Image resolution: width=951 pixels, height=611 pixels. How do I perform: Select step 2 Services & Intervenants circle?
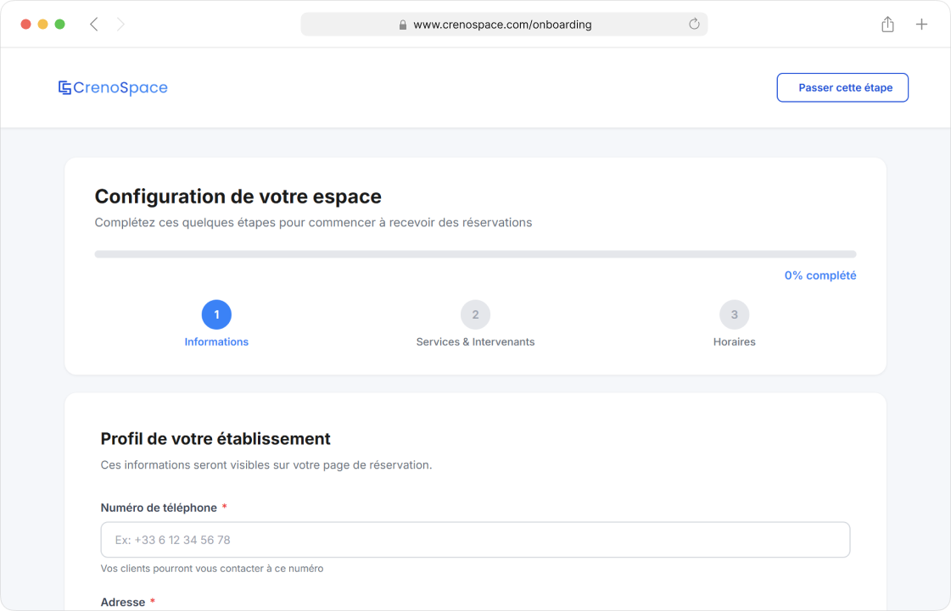pos(475,314)
